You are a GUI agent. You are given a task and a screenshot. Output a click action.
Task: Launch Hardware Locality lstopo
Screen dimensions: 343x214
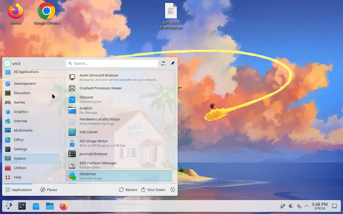pyautogui.click(x=119, y=121)
